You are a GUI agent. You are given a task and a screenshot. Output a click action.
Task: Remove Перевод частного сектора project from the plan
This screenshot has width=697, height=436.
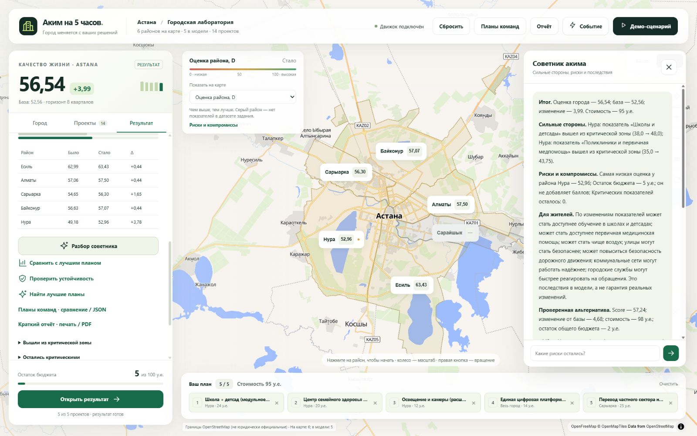tap(670, 403)
